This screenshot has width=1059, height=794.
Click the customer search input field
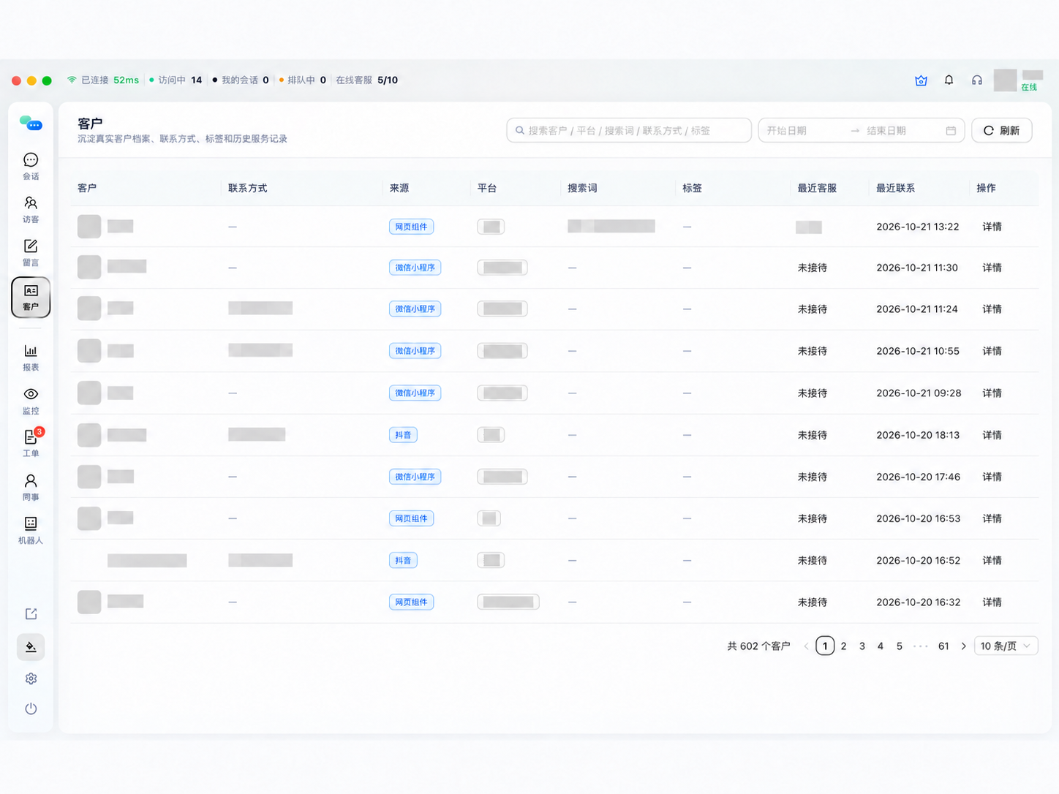(629, 131)
